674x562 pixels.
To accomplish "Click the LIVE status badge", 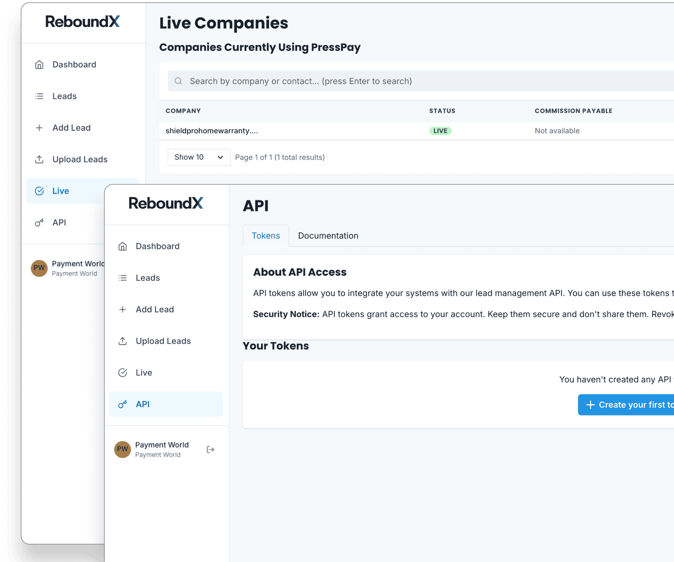I will [x=440, y=131].
